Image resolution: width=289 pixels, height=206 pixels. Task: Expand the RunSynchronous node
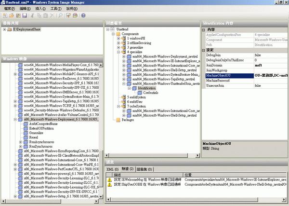coord(21,147)
